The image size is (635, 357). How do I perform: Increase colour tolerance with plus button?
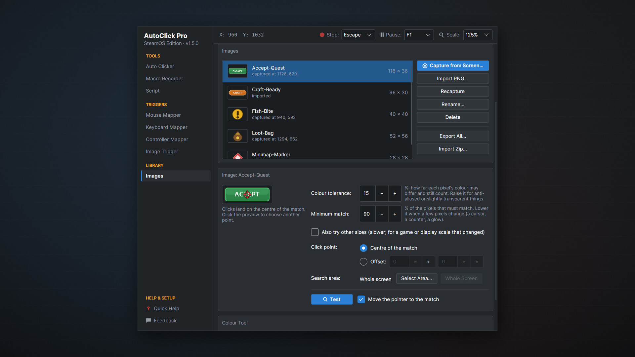[x=395, y=193]
